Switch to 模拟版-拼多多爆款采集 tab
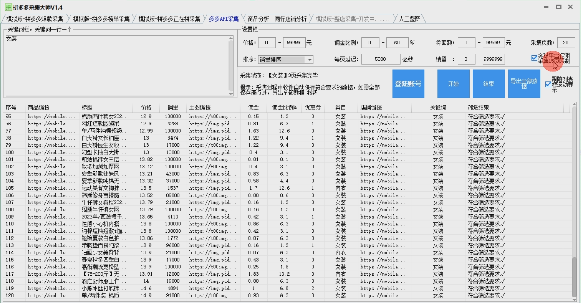The height and width of the screenshot is (303, 581). tap(35, 19)
